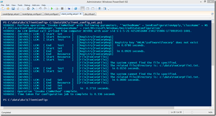Open the Edit menu
Screen dimensions: 216x116
tap(8, 5)
